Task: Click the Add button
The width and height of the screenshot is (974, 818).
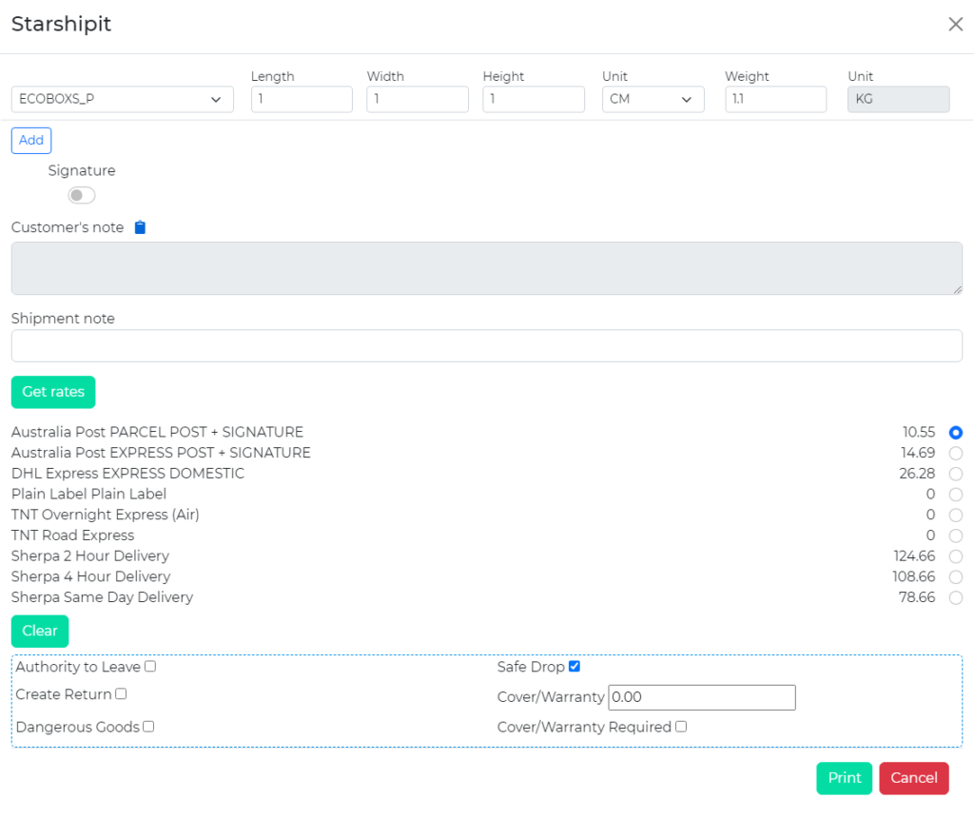Action: pyautogui.click(x=30, y=140)
